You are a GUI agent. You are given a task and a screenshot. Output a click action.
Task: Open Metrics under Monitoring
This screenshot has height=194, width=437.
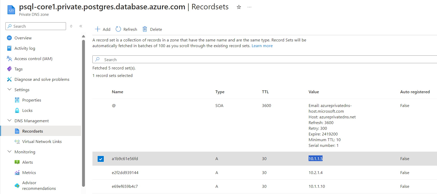click(29, 173)
